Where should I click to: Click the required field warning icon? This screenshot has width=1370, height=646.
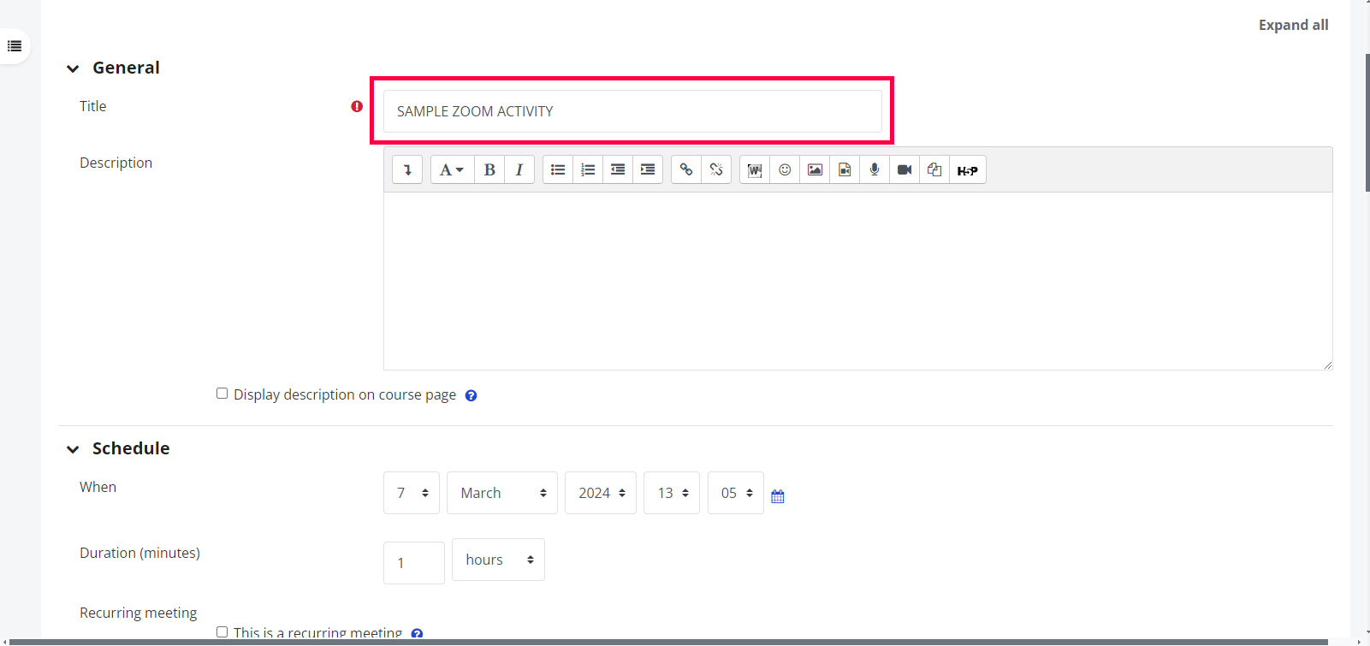point(357,106)
